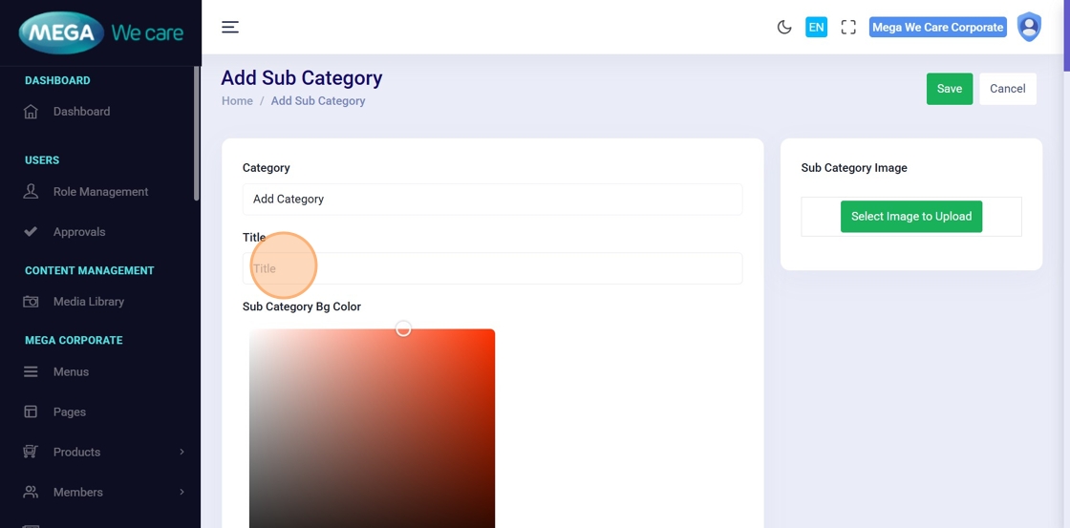Click the Dashboard home icon

click(x=31, y=112)
